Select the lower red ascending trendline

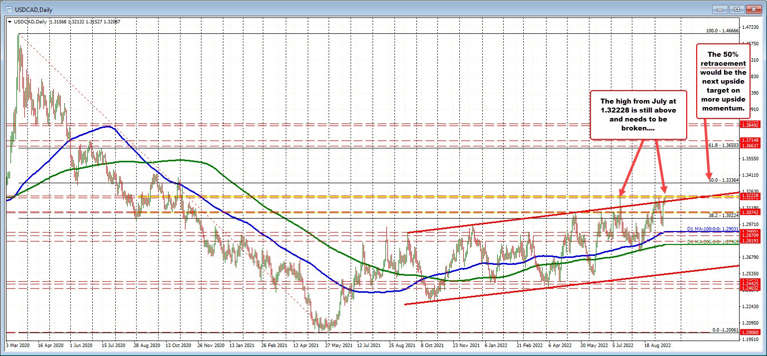coord(549,288)
